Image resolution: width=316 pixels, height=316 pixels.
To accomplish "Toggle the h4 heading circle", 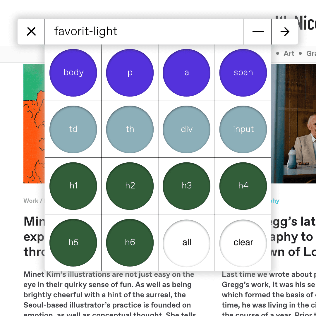I will click(243, 186).
